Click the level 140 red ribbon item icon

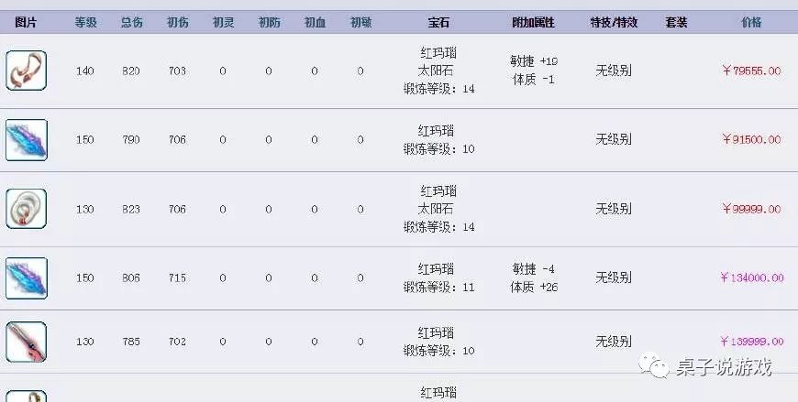26,71
